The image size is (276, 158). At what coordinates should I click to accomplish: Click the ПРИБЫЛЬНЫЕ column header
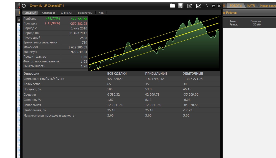(x=156, y=74)
